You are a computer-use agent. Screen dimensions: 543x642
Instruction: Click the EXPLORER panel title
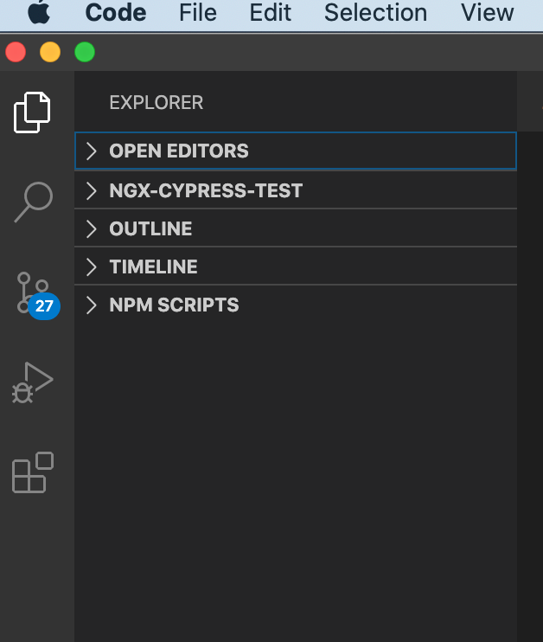(156, 102)
